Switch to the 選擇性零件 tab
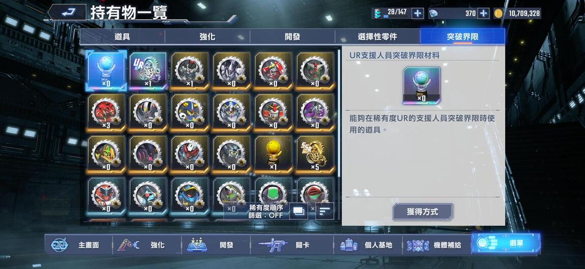The image size is (585, 269). pos(377,37)
